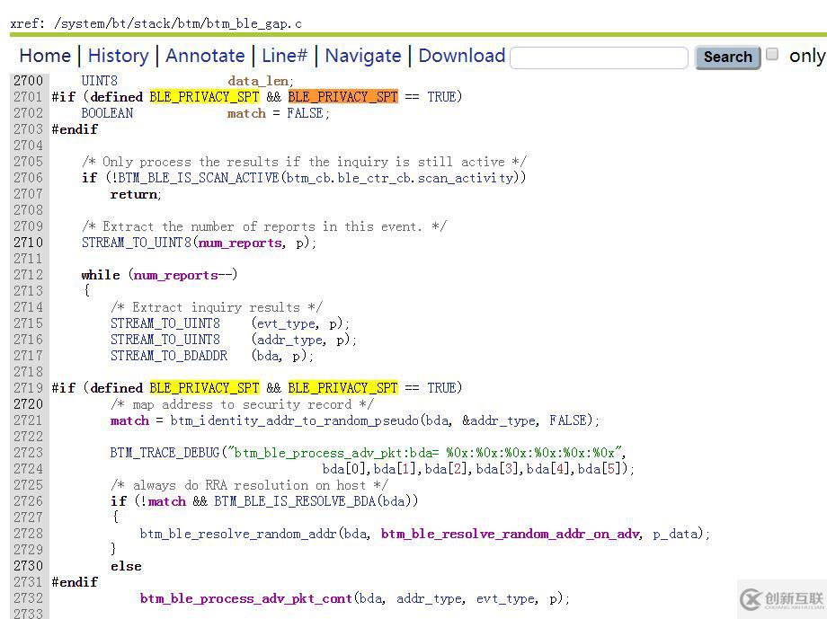
Task: Click the search text field
Action: point(600,57)
